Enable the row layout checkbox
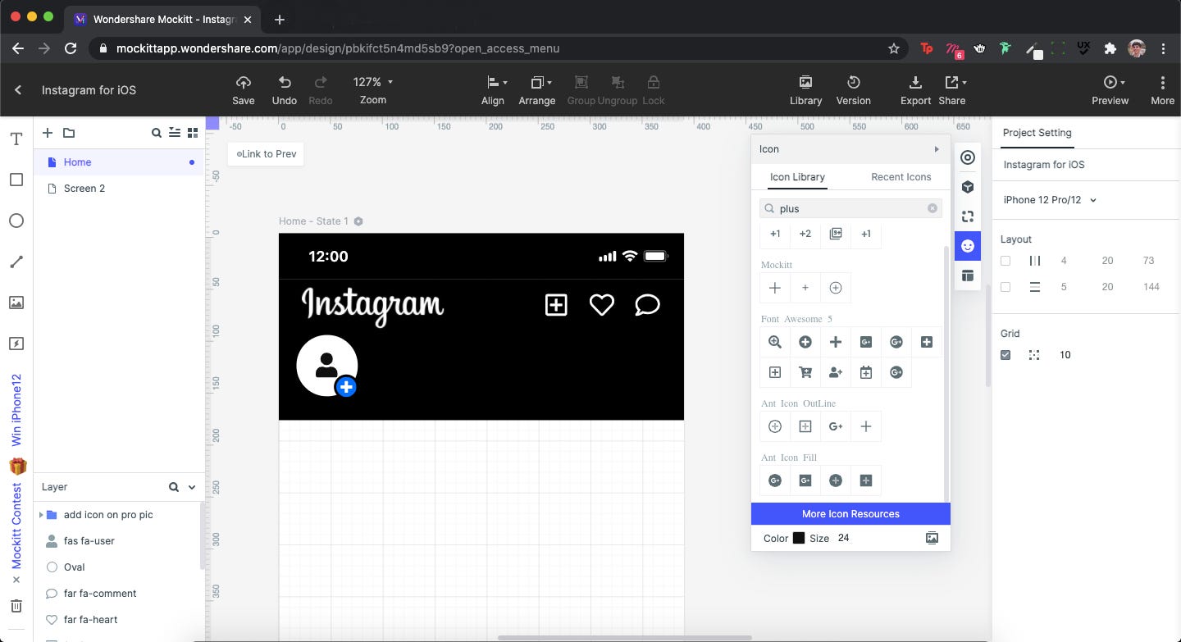The height and width of the screenshot is (642, 1181). [x=1005, y=287]
